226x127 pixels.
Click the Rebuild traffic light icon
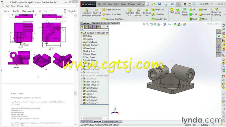coord(185,4)
